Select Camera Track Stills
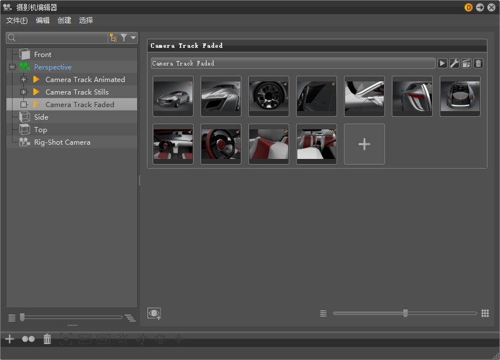 tap(77, 92)
